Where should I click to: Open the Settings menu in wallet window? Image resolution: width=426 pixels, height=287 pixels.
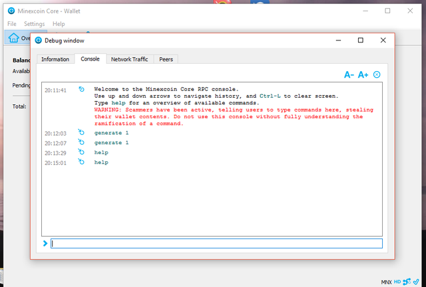click(x=34, y=24)
